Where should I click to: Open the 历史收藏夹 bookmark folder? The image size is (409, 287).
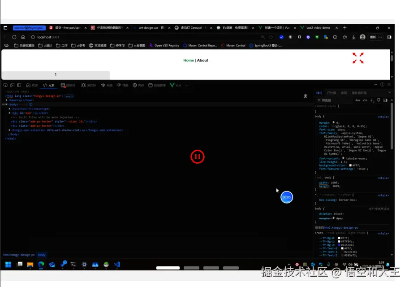24,45
